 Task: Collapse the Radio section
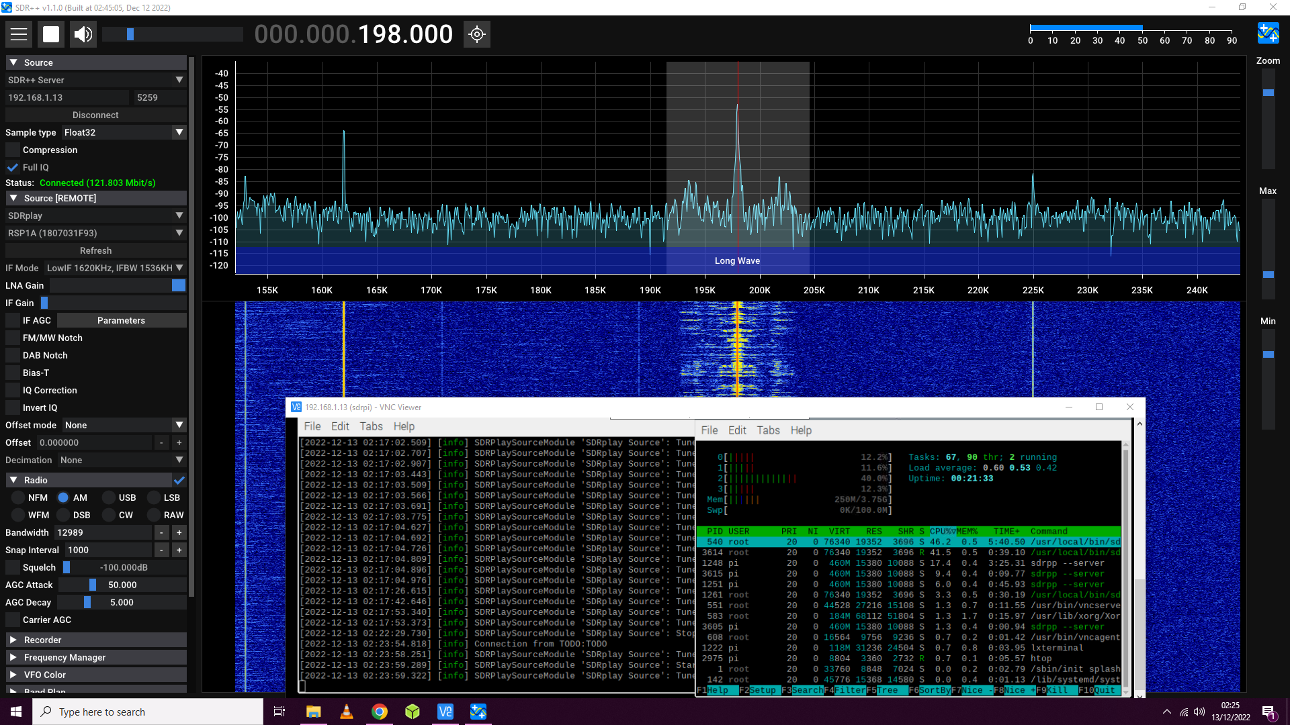pyautogui.click(x=89, y=480)
